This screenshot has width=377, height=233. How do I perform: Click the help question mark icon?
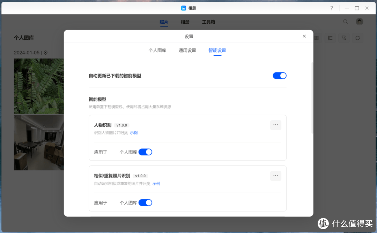pyautogui.click(x=332, y=8)
